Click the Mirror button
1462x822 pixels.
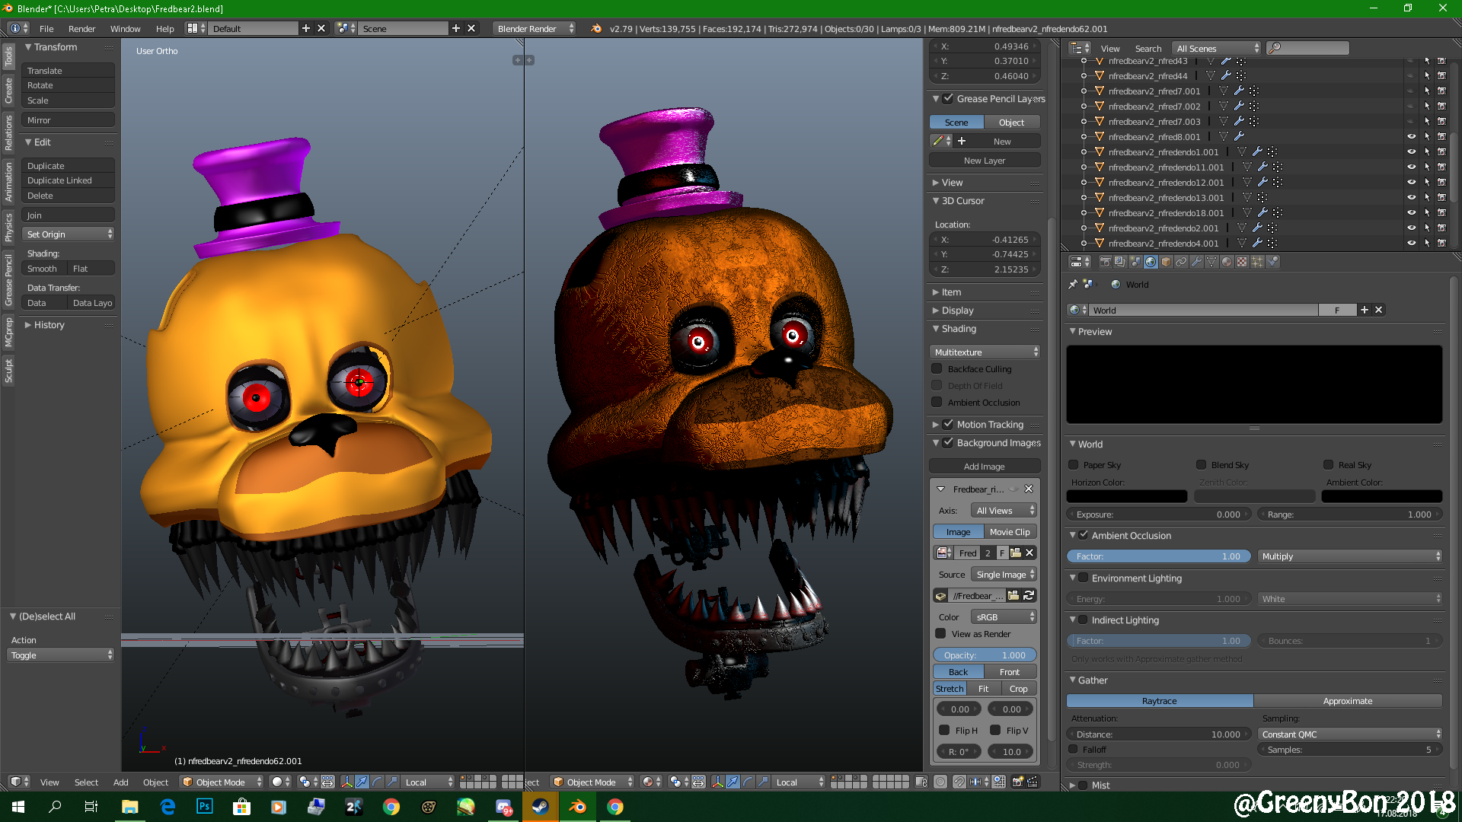pyautogui.click(x=68, y=120)
